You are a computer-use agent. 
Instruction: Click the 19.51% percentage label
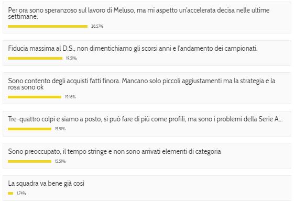[71, 59]
